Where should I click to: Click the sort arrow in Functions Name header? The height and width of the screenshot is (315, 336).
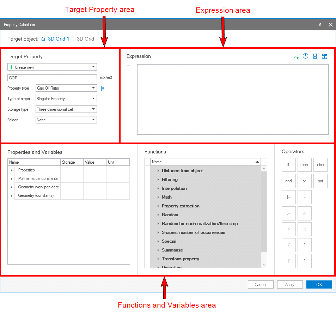point(257,162)
